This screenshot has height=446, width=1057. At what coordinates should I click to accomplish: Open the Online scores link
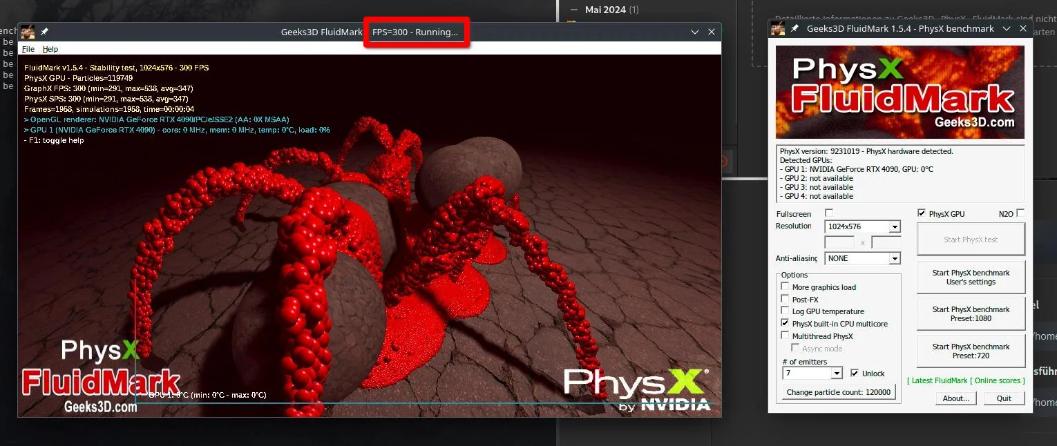(x=997, y=380)
